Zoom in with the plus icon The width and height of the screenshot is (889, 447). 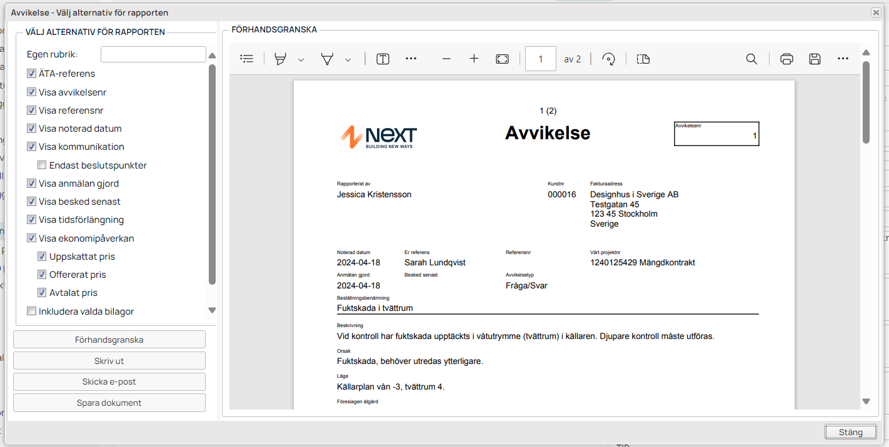click(x=474, y=59)
